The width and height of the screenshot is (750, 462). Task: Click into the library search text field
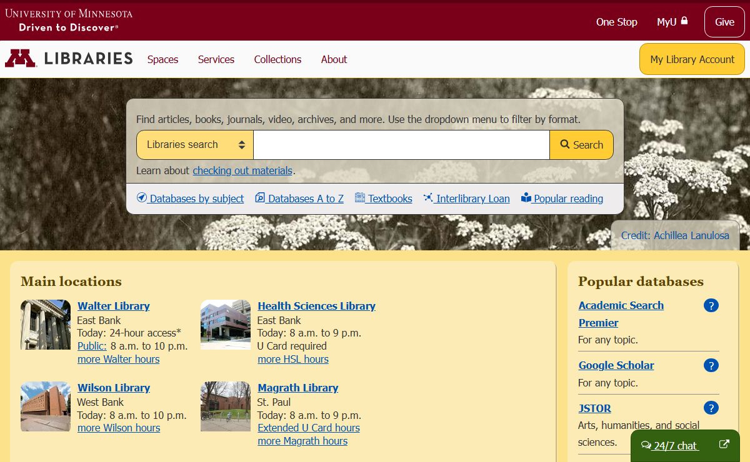[401, 145]
